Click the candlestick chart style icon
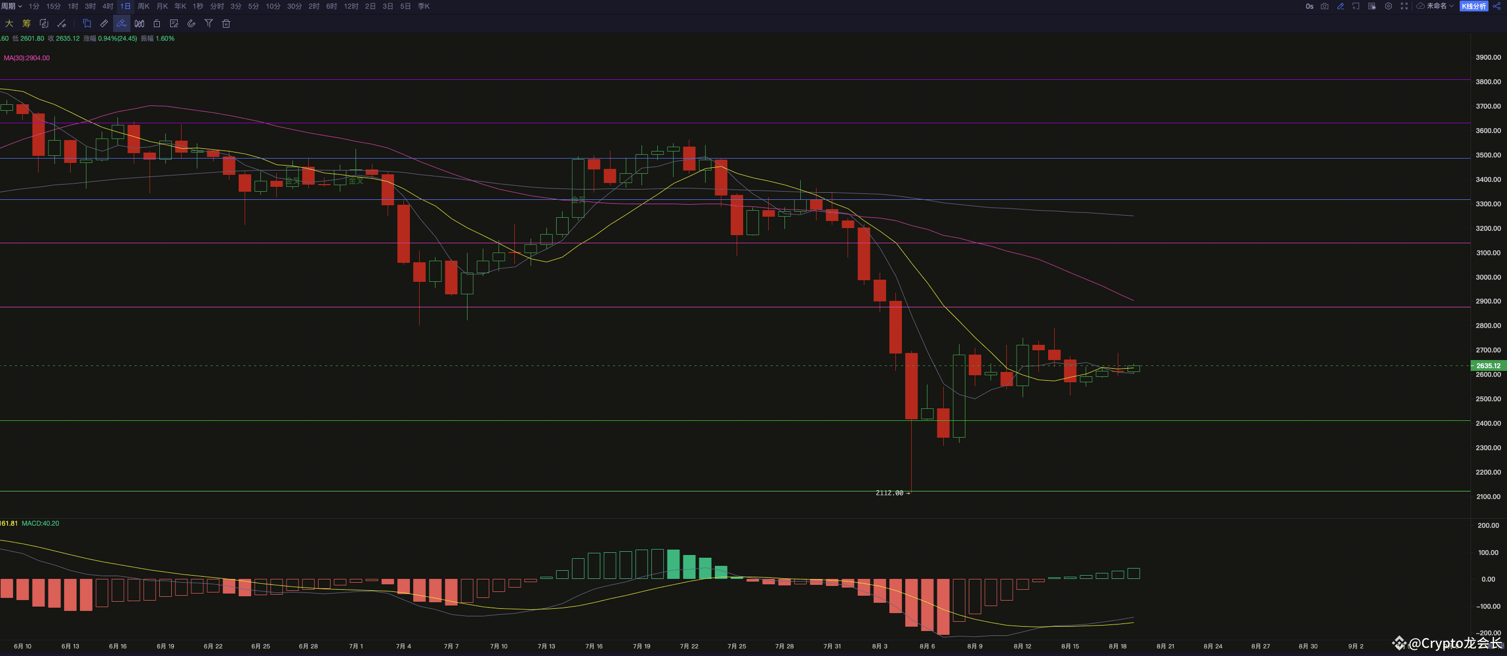Viewport: 1507px width, 656px height. [139, 23]
